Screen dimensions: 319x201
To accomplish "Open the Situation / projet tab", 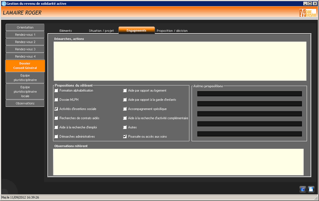I will click(101, 31).
